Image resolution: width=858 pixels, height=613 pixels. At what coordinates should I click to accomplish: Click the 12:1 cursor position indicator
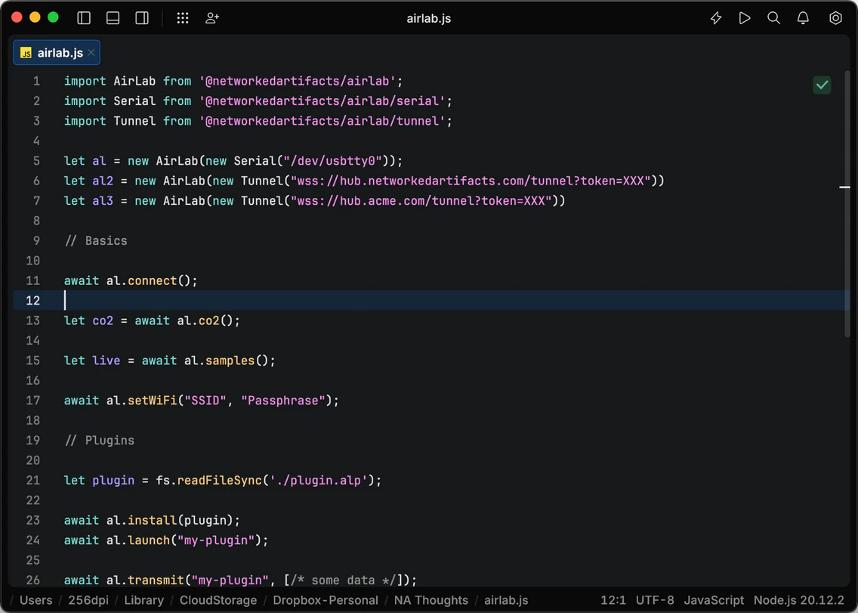click(x=613, y=600)
